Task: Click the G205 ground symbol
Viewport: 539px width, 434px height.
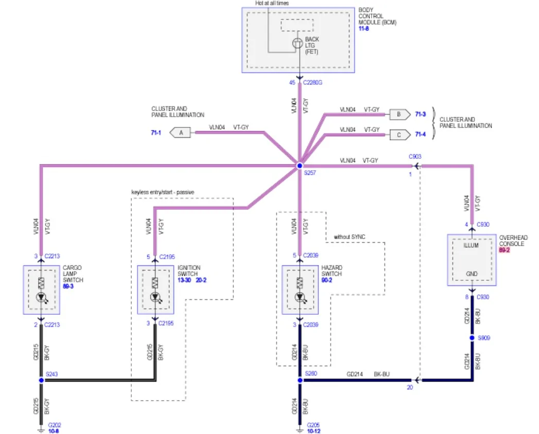Action: (x=300, y=430)
